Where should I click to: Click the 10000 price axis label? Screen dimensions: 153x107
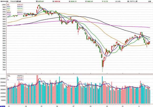coord(3,5)
